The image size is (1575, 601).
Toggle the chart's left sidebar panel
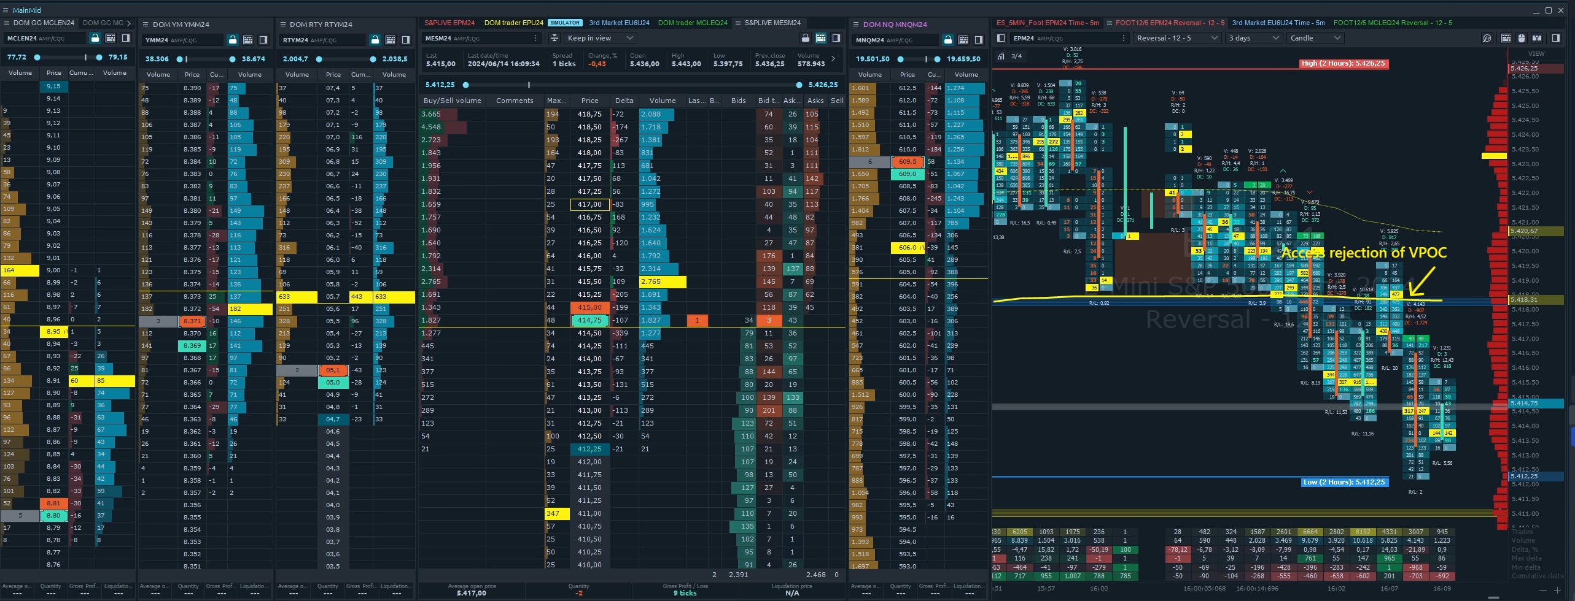(1001, 38)
